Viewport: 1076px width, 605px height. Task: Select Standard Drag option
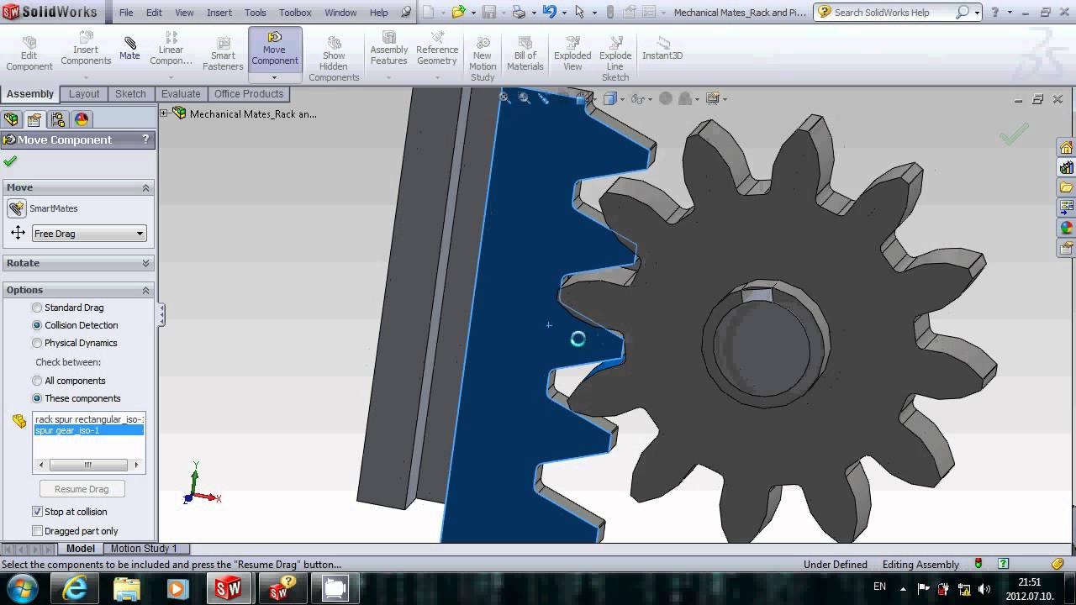pos(37,308)
